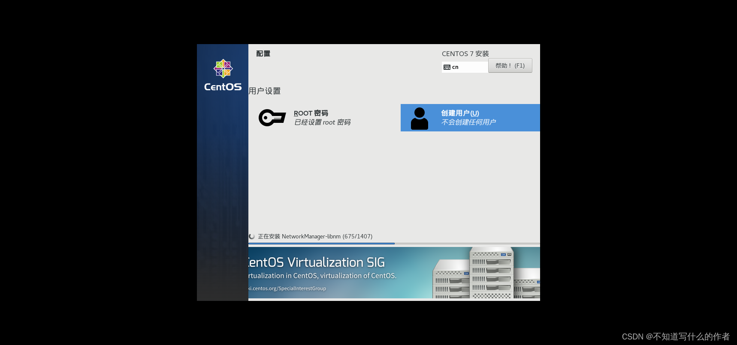
Task: Select the 创建用户(U) option
Action: pos(470,118)
